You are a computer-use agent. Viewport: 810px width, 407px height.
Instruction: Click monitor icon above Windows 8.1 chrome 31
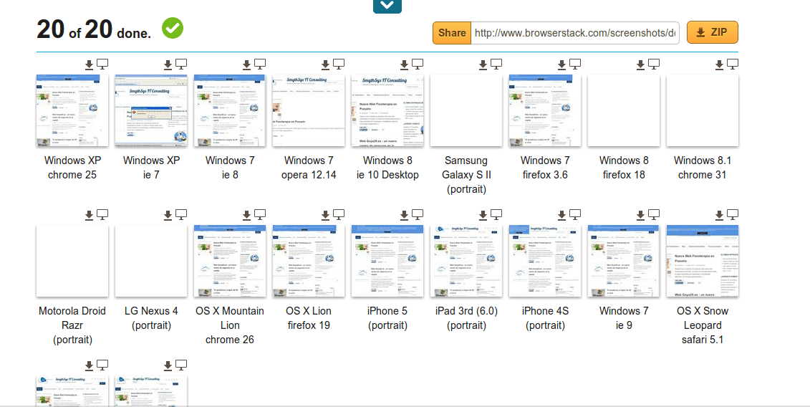pyautogui.click(x=733, y=64)
